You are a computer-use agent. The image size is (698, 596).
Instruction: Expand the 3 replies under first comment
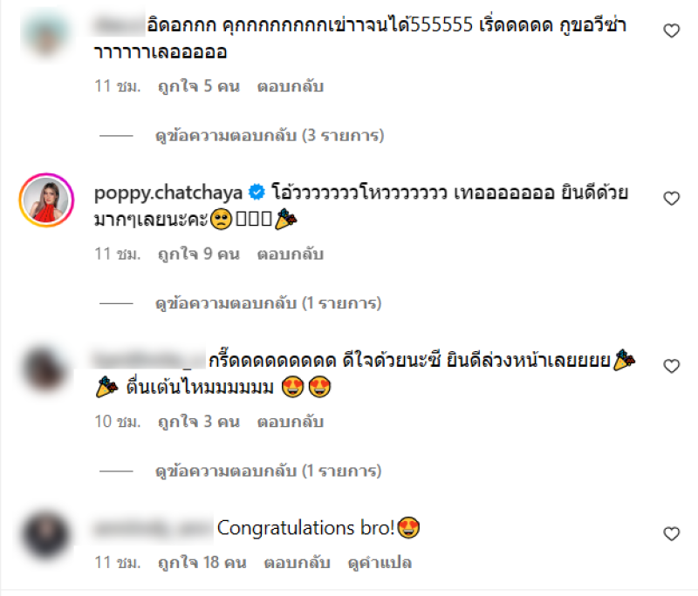(270, 135)
